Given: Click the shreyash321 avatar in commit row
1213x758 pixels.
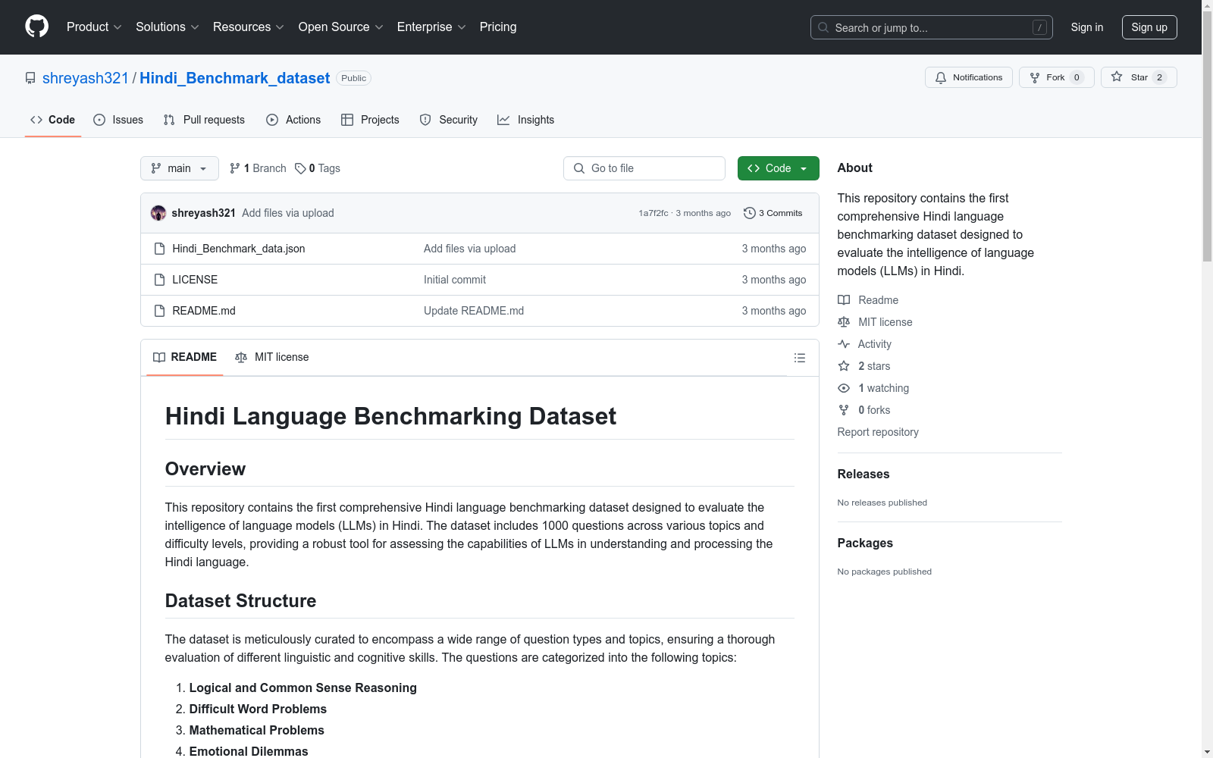Looking at the screenshot, I should coord(158,213).
